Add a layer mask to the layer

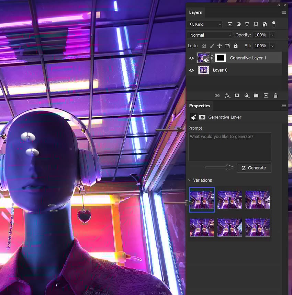[x=237, y=95]
